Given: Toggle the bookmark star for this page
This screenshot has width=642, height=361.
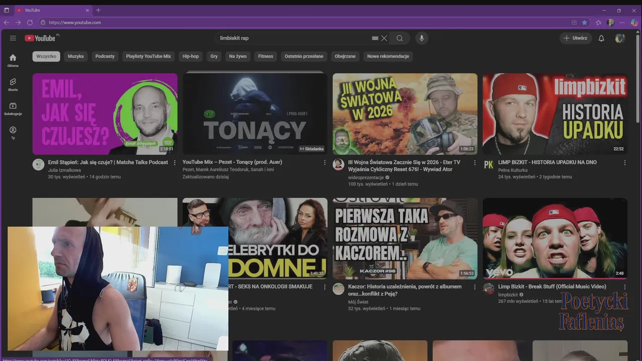Looking at the screenshot, I should pos(584,23).
